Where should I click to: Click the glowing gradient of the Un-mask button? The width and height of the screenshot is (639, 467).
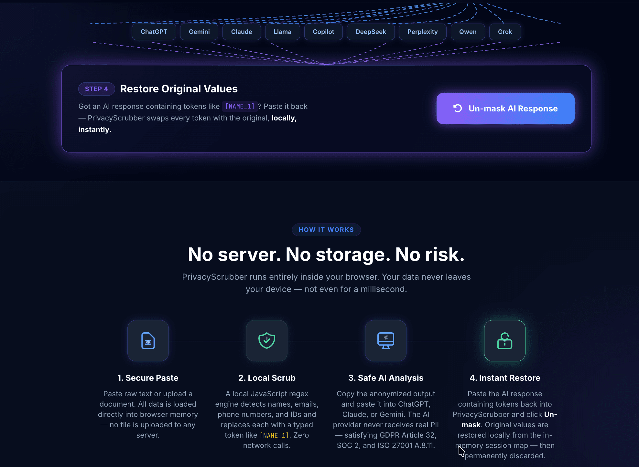tap(505, 109)
